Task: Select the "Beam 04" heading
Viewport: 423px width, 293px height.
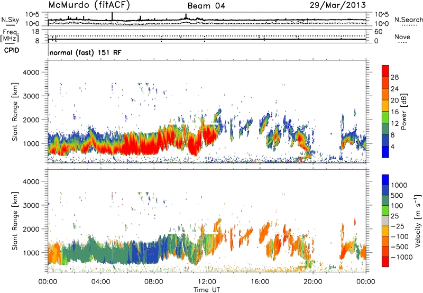Action: (206, 6)
